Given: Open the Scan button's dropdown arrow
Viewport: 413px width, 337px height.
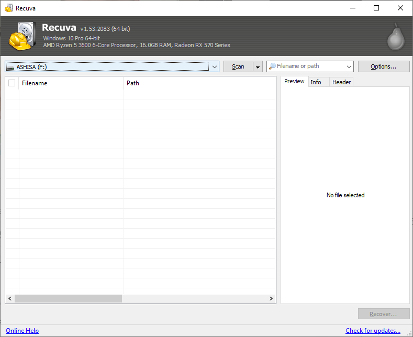Looking at the screenshot, I should point(258,67).
